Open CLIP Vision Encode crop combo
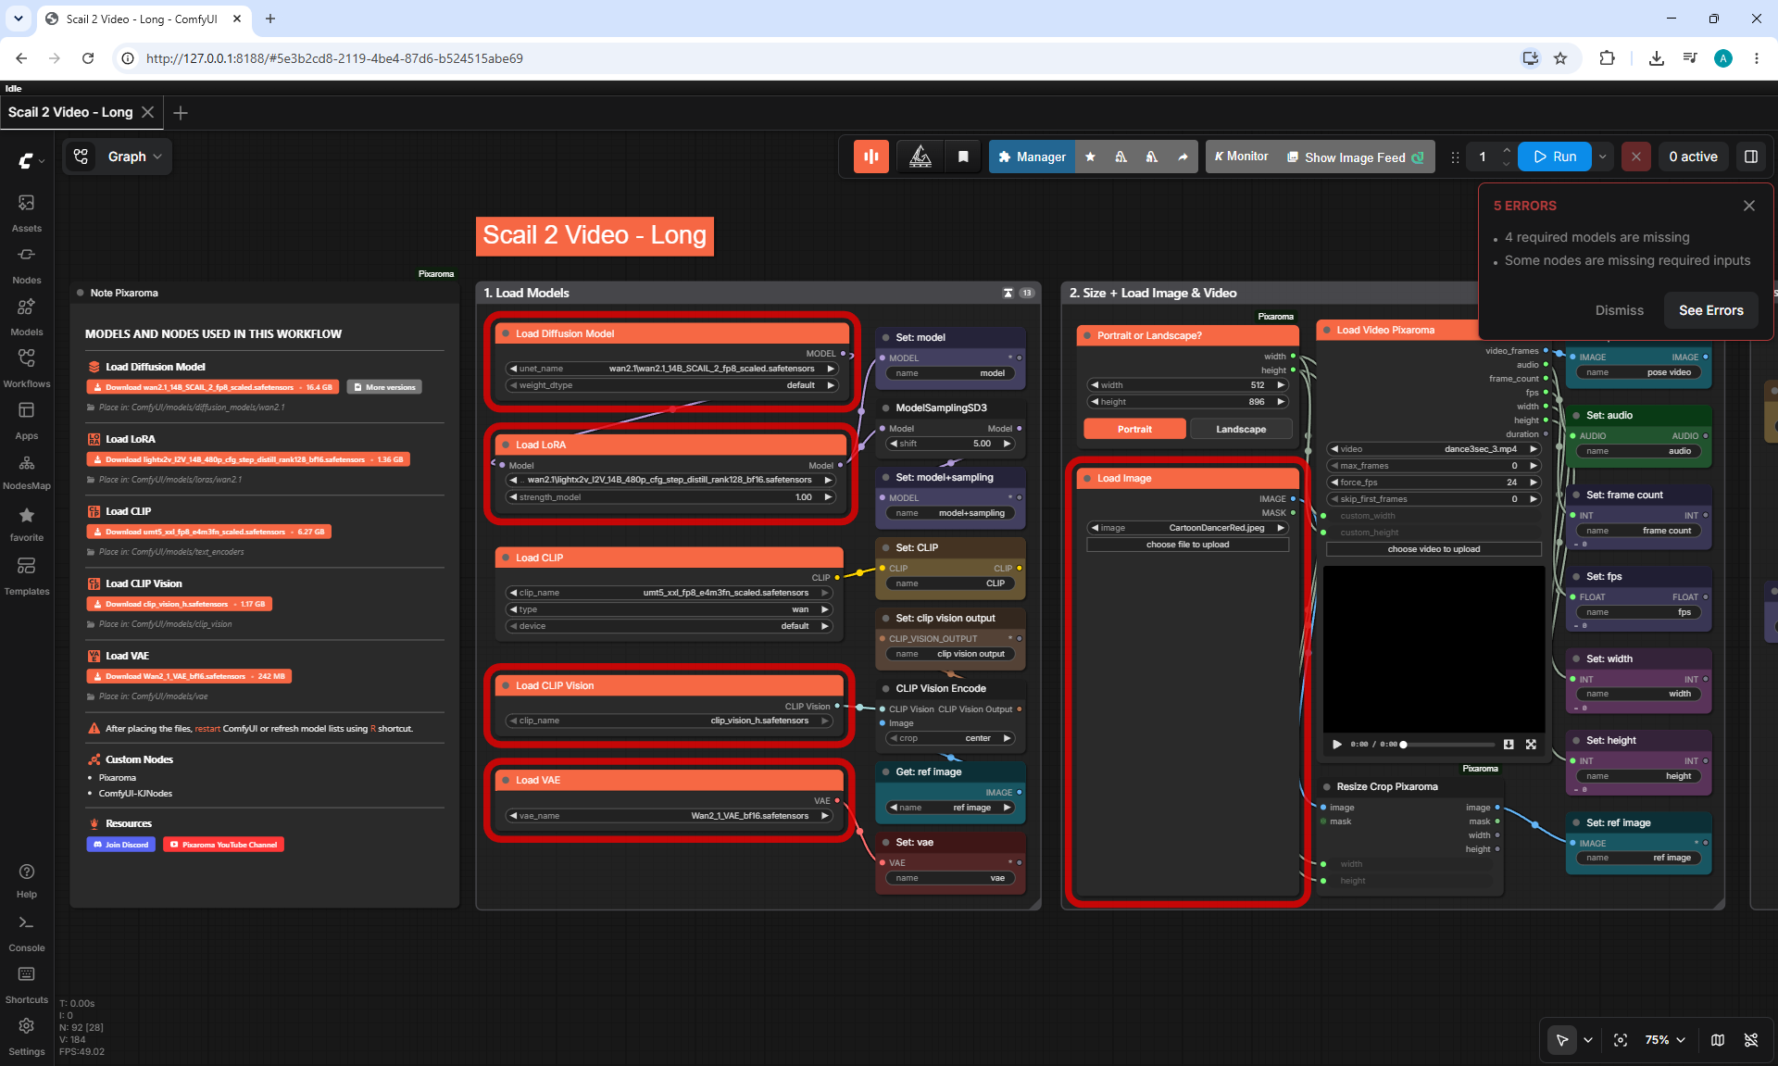Viewport: 1778px width, 1066px height. point(950,738)
